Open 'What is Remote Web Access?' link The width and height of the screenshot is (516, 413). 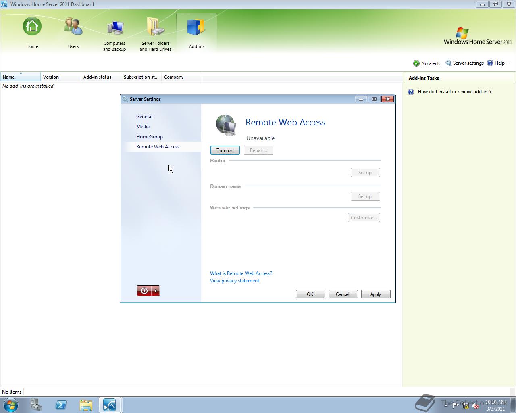coord(241,273)
